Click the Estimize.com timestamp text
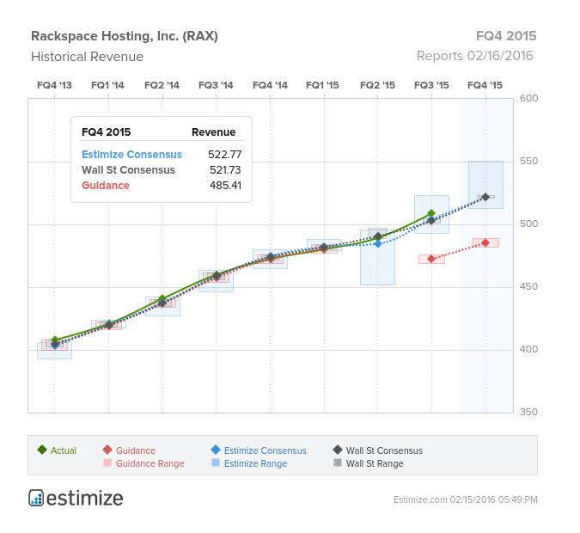The width and height of the screenshot is (580, 533). [x=466, y=499]
